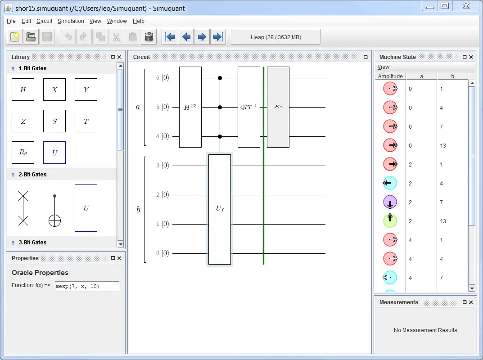Open the Simulation menu
Screen dimensions: 483x360
[x=71, y=21]
